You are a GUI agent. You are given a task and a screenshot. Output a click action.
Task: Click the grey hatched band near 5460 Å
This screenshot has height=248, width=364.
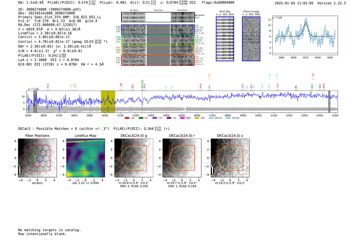[329, 101]
